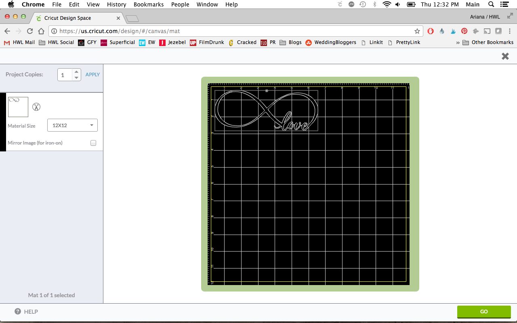Select the infinity love mat thumbnail
The height and width of the screenshot is (323, 517).
(x=18, y=107)
